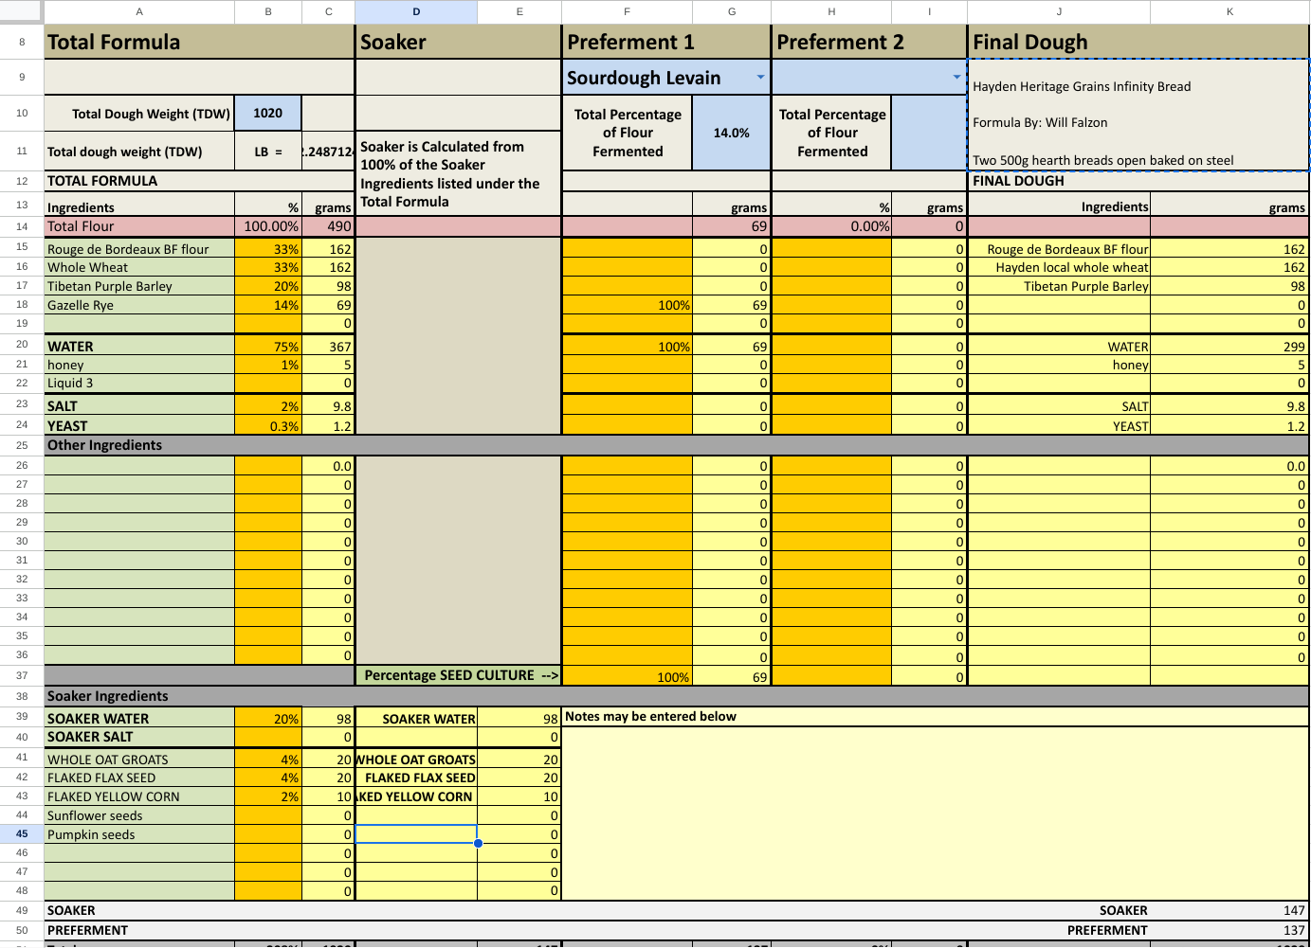Select the column D header
Viewport: 1311px width, 948px height.
tap(416, 11)
